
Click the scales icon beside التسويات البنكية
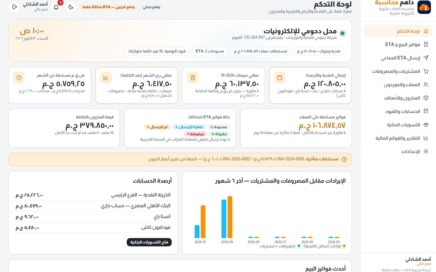pos(426,125)
